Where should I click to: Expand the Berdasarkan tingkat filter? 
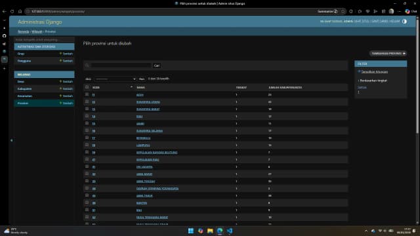(373, 81)
